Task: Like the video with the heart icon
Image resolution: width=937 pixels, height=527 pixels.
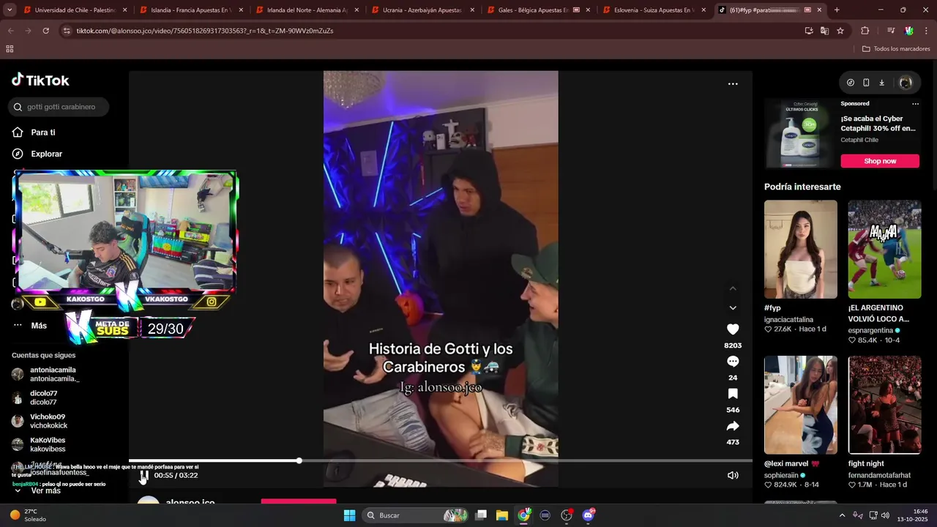Action: 733,329
